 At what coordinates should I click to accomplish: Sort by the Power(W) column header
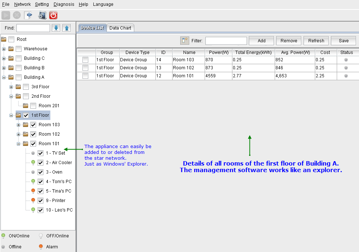219,53
